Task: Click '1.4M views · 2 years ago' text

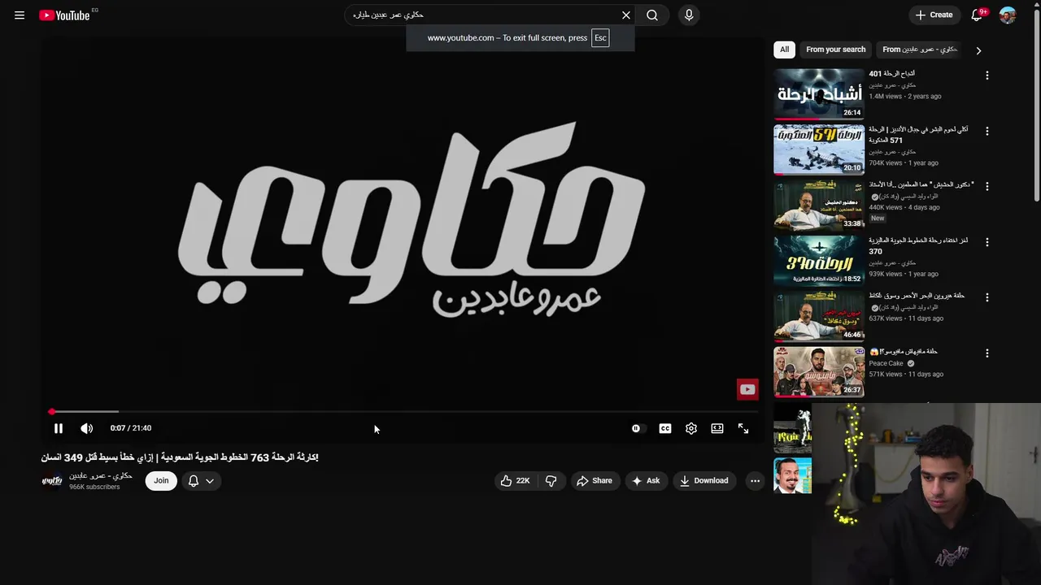Action: point(905,96)
